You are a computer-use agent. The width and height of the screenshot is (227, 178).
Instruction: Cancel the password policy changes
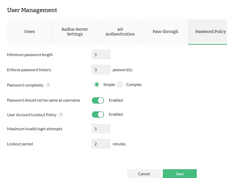(144, 174)
